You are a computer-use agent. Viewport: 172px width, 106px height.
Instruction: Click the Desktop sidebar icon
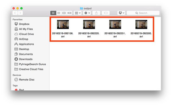[x=16, y=49]
